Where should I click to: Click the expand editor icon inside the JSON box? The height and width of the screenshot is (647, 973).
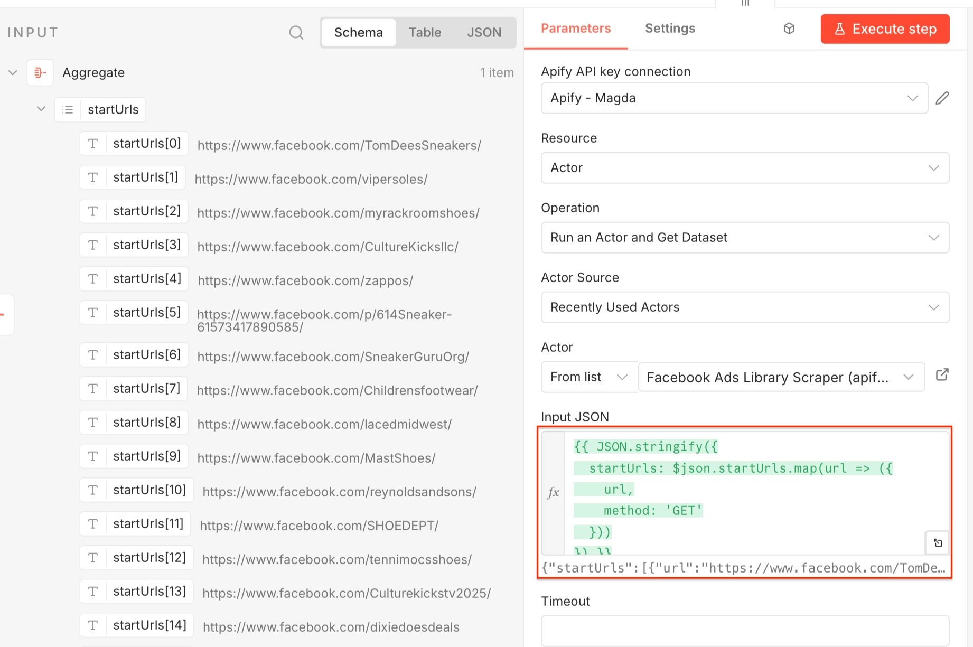coord(938,542)
